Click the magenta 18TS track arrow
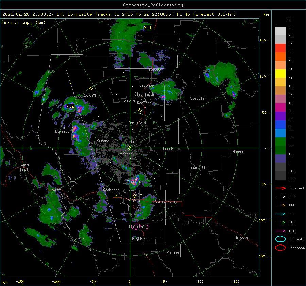Image resolution: width=306 pixels, height=286 pixels. point(280,231)
